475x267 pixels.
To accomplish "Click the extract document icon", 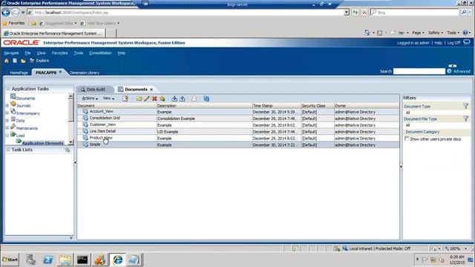I will tap(183, 99).
